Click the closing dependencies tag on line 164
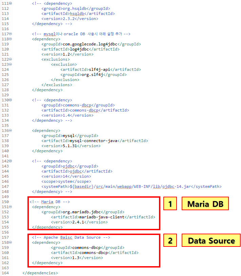The width and height of the screenshot is (241, 276). 40,273
